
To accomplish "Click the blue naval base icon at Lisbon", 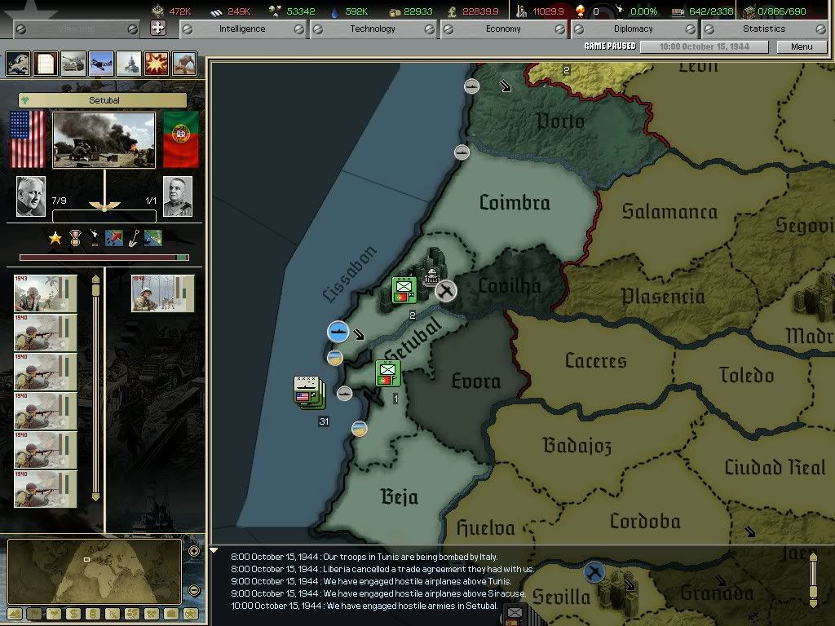I will click(x=338, y=331).
